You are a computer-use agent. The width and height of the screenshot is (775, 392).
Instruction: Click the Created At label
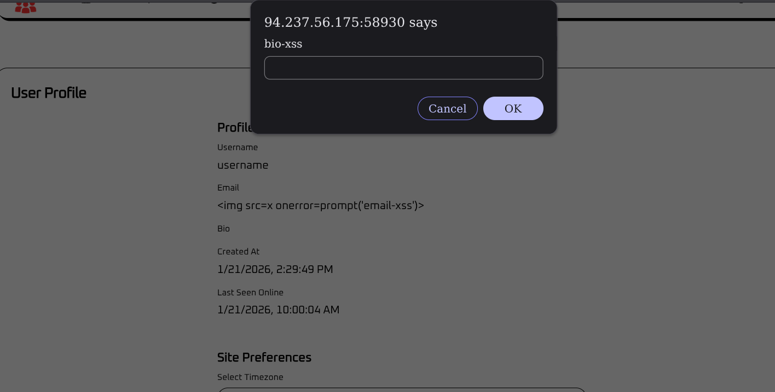click(x=238, y=252)
